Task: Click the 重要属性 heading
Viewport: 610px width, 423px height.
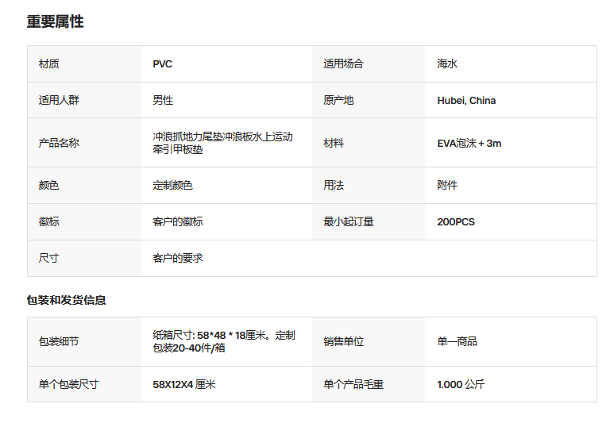Action: pos(56,21)
